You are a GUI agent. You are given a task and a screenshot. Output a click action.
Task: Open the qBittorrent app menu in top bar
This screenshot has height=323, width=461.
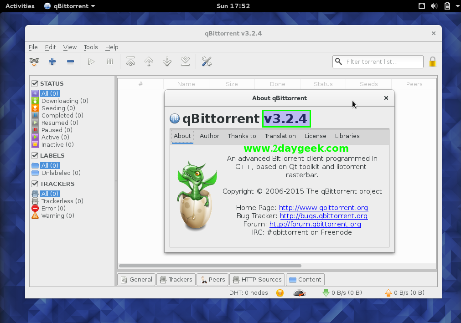pyautogui.click(x=70, y=6)
